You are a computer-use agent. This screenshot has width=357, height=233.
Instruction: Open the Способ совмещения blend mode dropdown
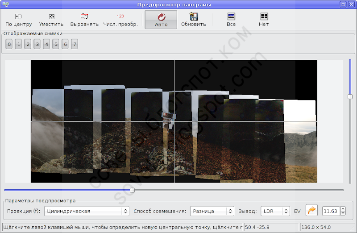212,211
